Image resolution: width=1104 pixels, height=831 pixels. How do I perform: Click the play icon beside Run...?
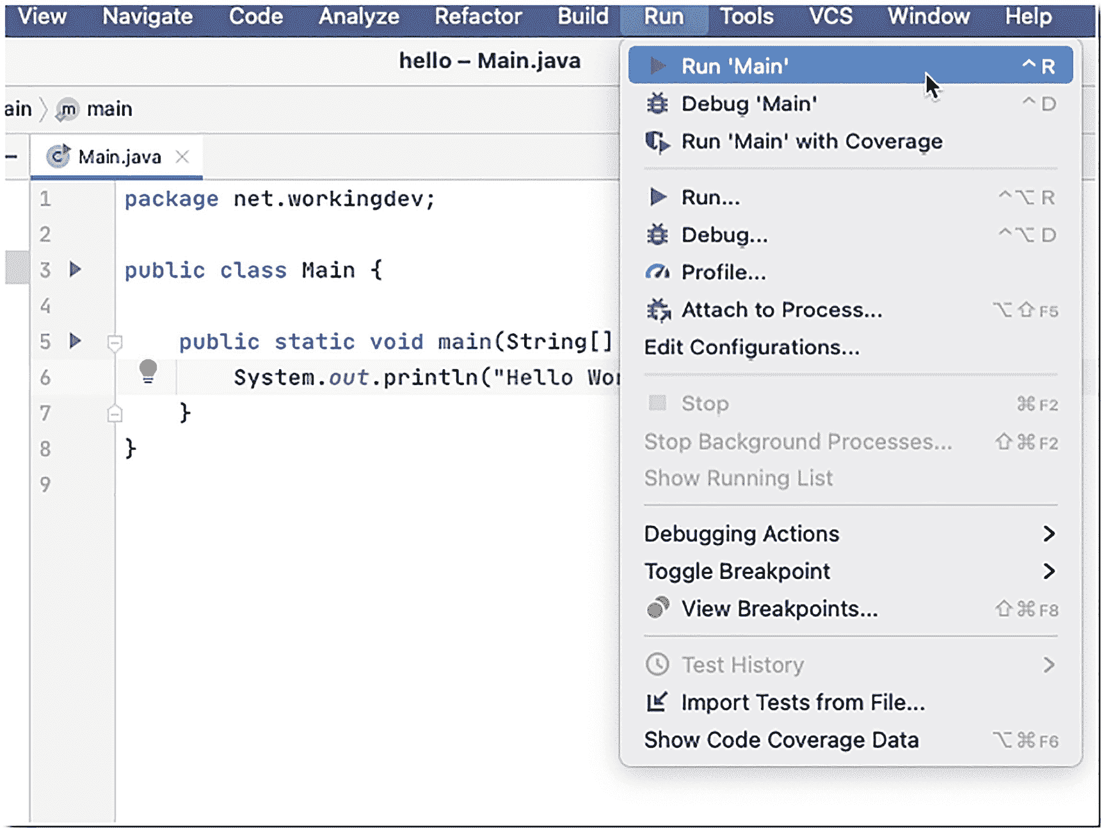pyautogui.click(x=657, y=197)
